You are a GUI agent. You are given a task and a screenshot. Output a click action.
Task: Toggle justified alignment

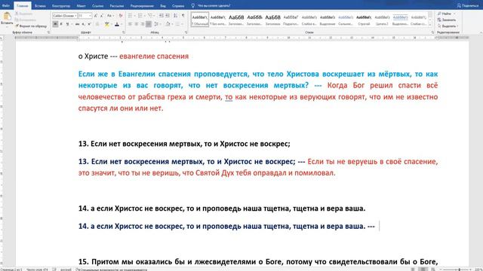(149, 24)
